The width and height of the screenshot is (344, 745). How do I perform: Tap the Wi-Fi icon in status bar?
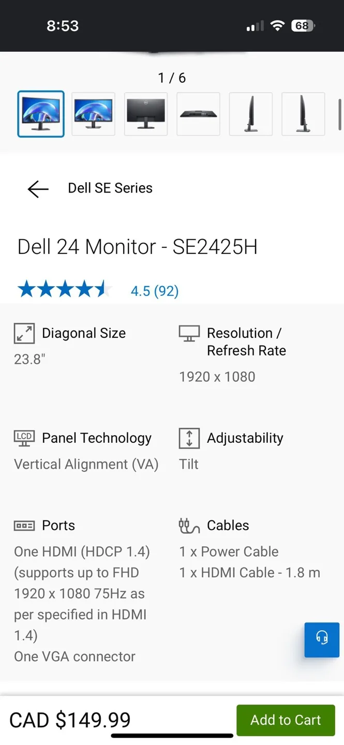pos(277,25)
